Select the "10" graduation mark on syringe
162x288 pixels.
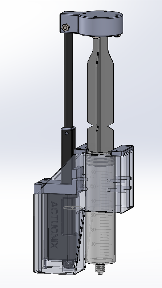(x=93, y=244)
